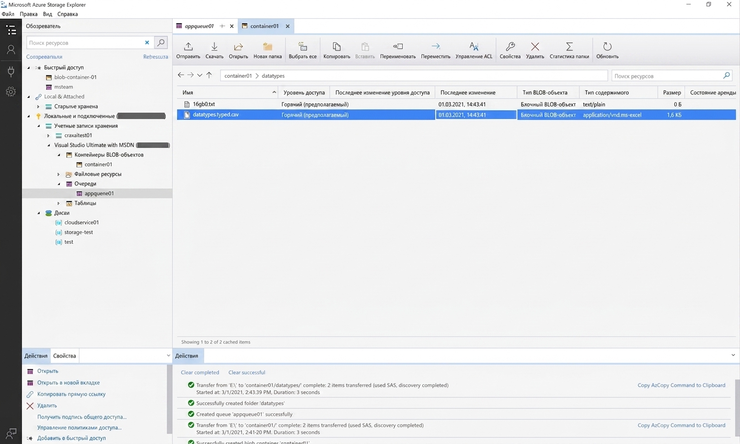This screenshot has width=740, height=444.
Task: Open the feedback icon at sidebar bottom
Action: click(x=11, y=433)
